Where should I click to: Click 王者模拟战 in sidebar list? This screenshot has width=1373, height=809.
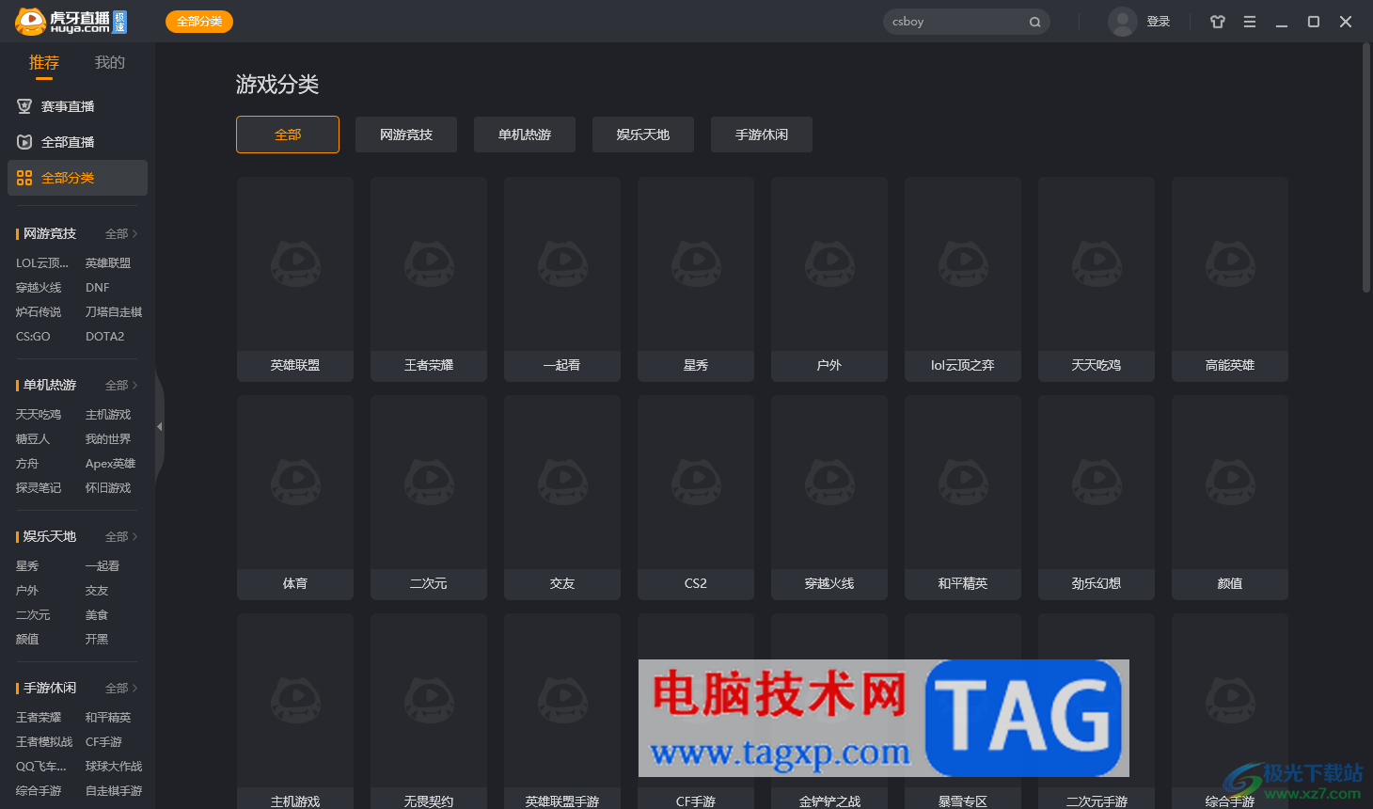coord(44,742)
